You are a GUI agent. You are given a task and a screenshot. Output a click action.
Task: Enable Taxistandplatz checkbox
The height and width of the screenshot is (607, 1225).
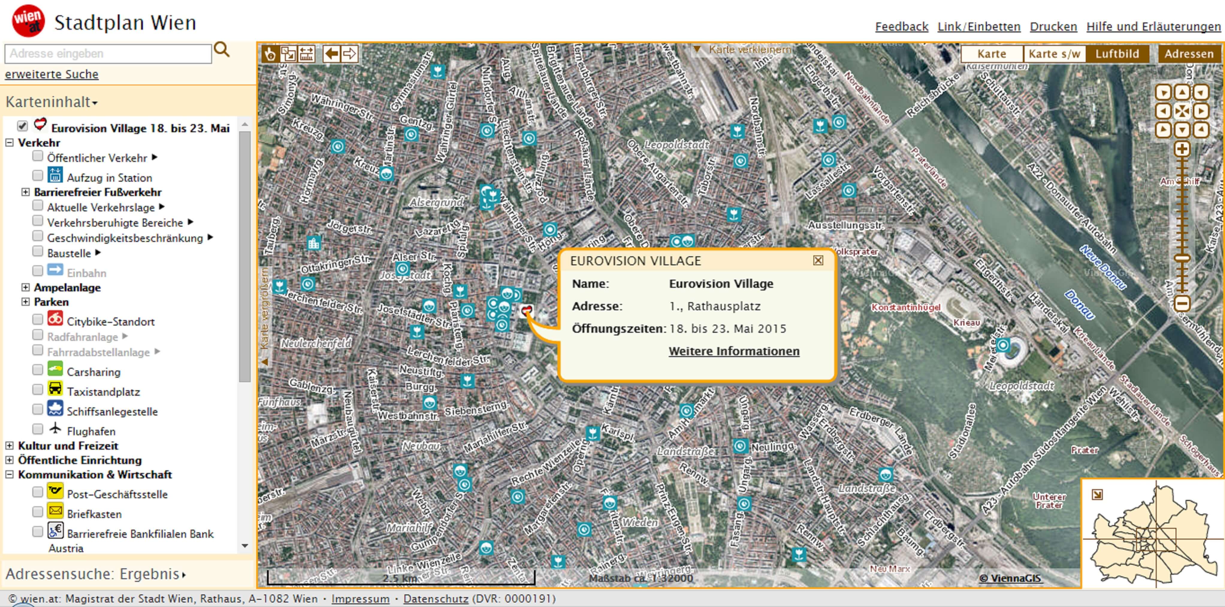(37, 390)
